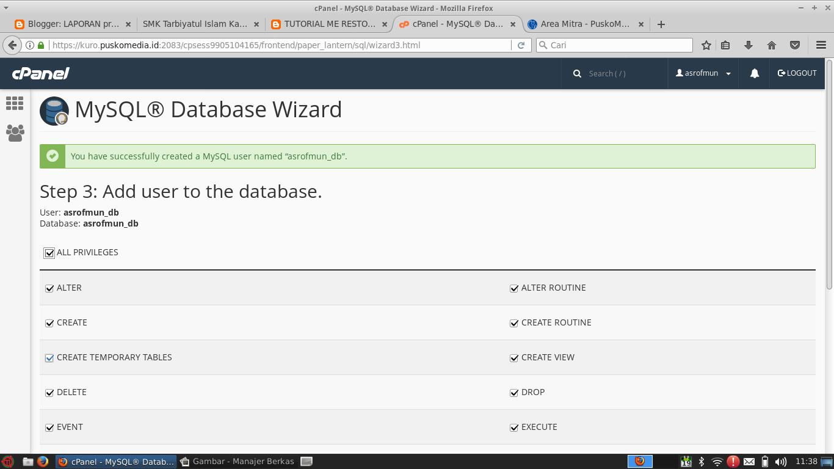Image resolution: width=834 pixels, height=469 pixels.
Task: Uncheck the DELETE privilege
Action: coord(50,393)
